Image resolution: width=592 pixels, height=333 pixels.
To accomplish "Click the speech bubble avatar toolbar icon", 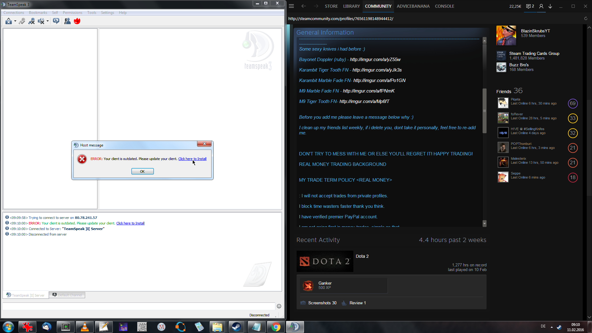I will tap(56, 21).
